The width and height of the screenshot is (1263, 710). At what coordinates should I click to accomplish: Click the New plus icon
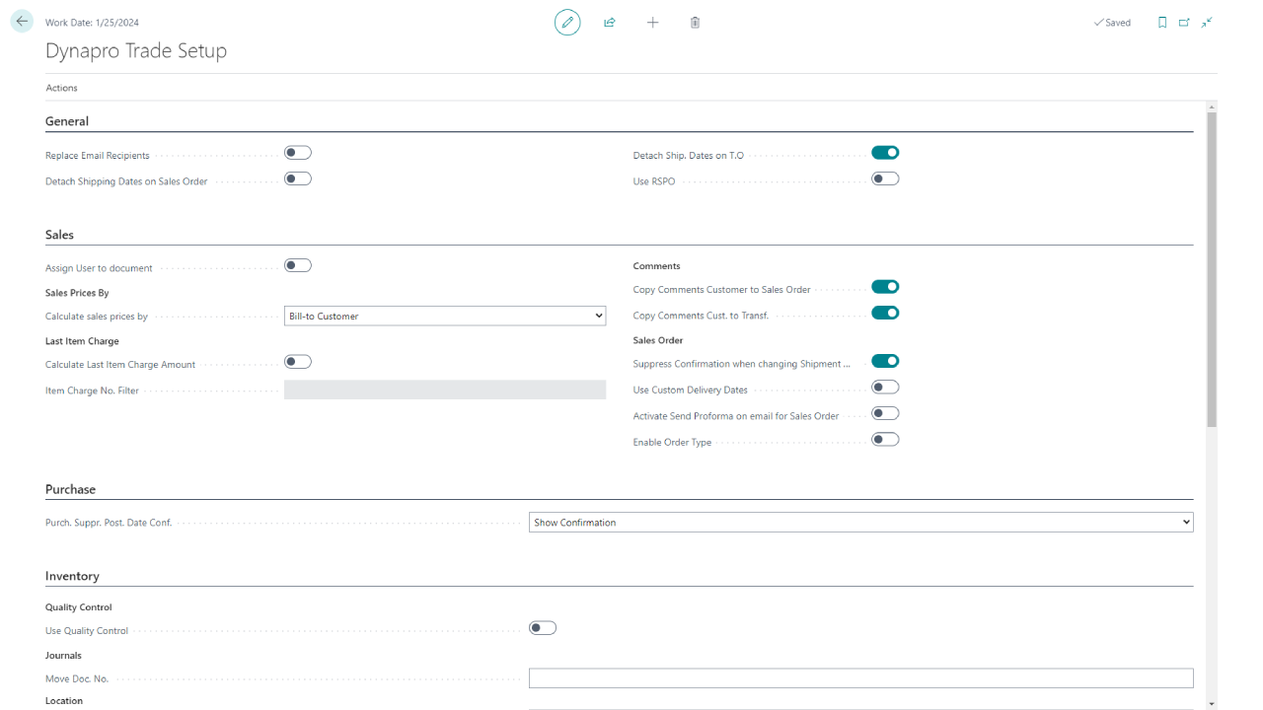coord(652,22)
